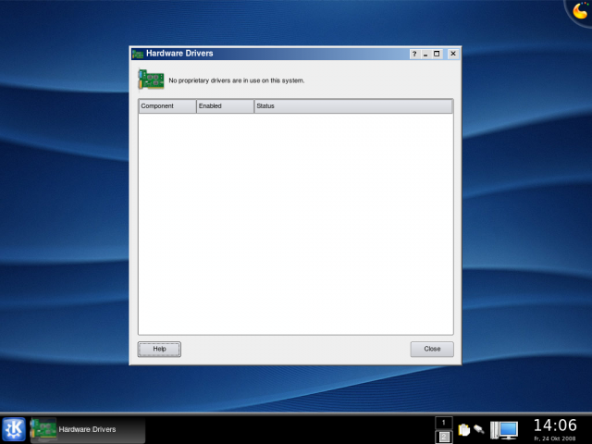Open the Hardware Drivers titlebar window icon menu
Screen dimensions: 592x444
[138, 54]
